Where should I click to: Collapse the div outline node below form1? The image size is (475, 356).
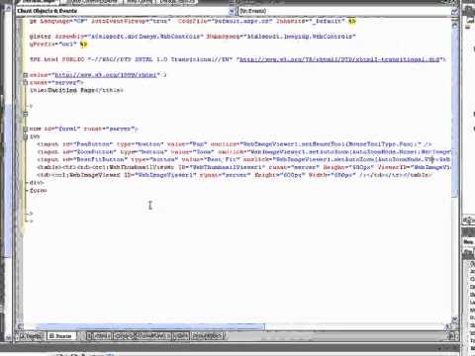[26, 136]
